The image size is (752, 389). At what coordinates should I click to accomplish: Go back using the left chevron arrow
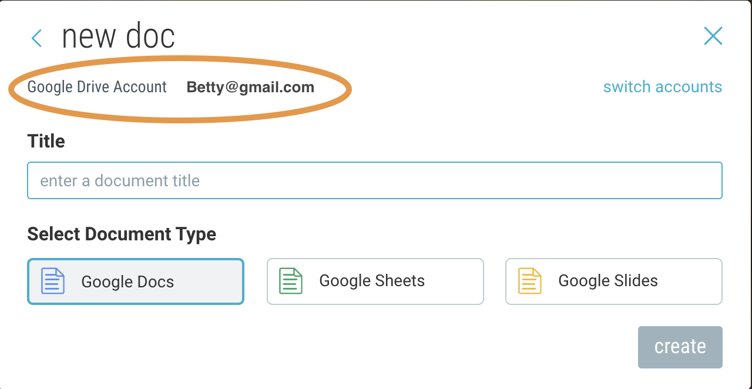point(36,38)
